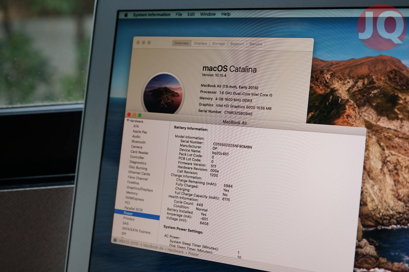Open the Edit menu

point(191,14)
